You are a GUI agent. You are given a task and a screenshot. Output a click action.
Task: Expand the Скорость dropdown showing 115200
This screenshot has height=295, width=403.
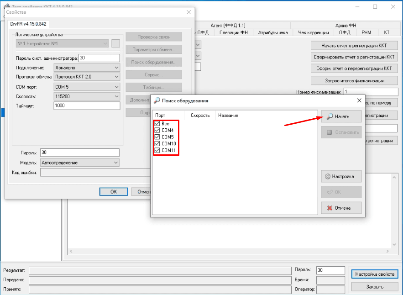click(x=87, y=96)
